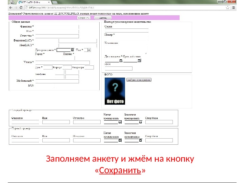Click the first trainer Отчество field
Screen dimensions: 244x183
pos(87,140)
